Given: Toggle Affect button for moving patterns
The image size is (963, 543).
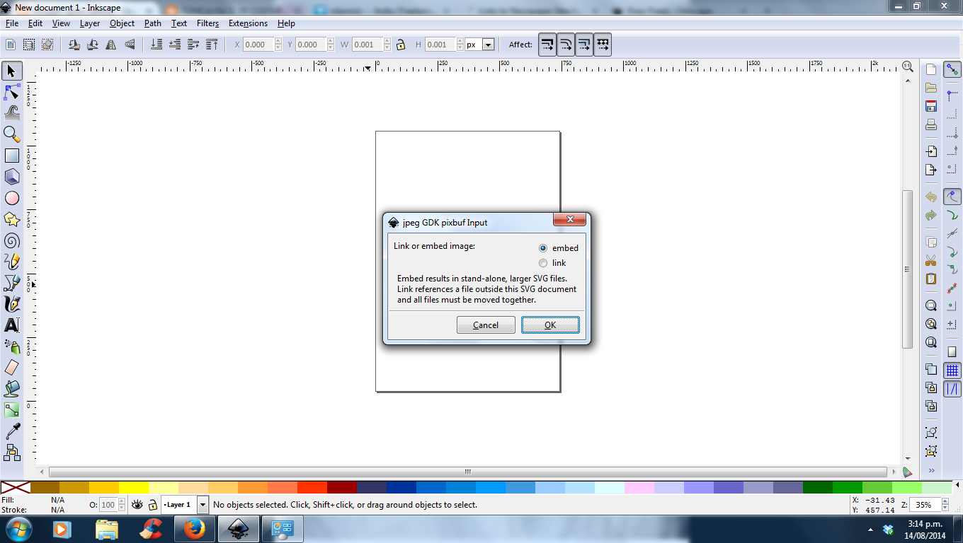Looking at the screenshot, I should tap(603, 45).
